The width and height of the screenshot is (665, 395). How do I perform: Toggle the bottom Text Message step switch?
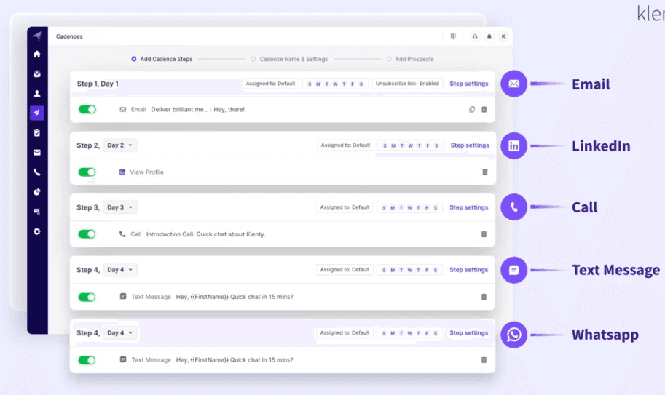tap(87, 360)
